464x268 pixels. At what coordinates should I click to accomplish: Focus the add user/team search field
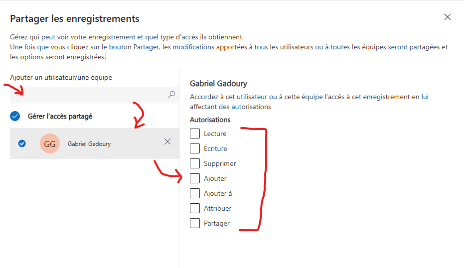pos(95,95)
